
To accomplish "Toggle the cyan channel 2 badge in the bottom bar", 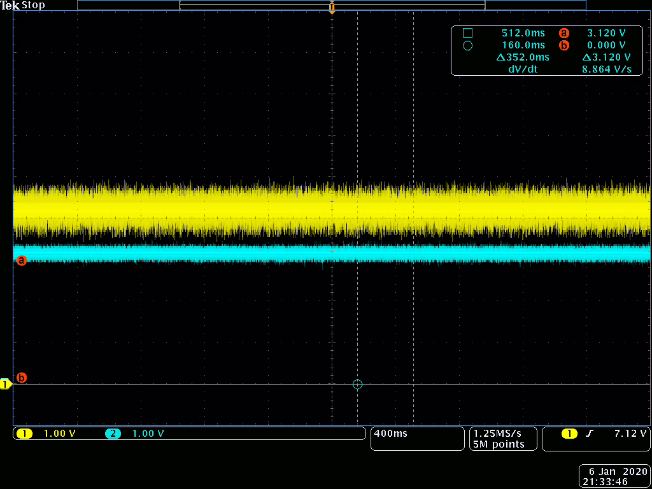I will [x=113, y=434].
